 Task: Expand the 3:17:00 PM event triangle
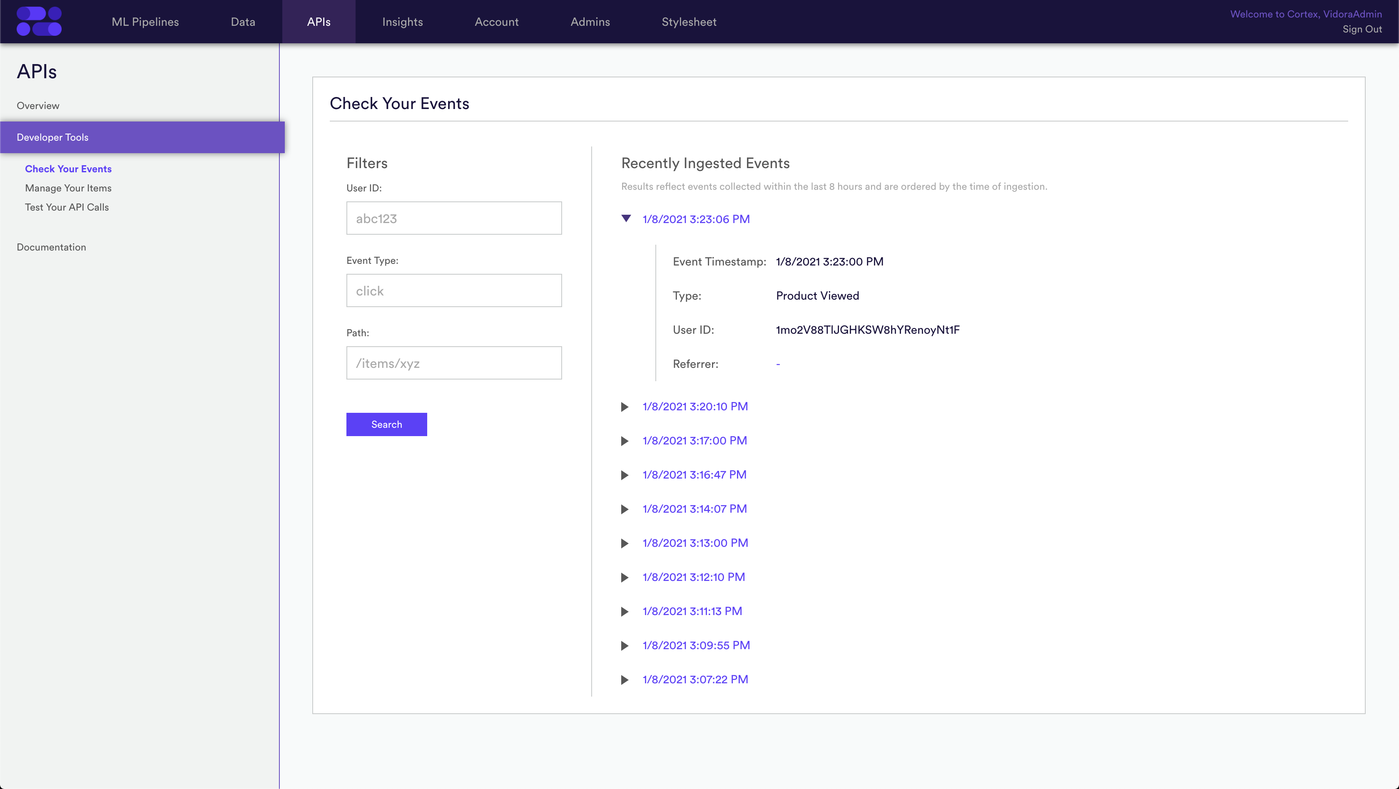pyautogui.click(x=625, y=441)
